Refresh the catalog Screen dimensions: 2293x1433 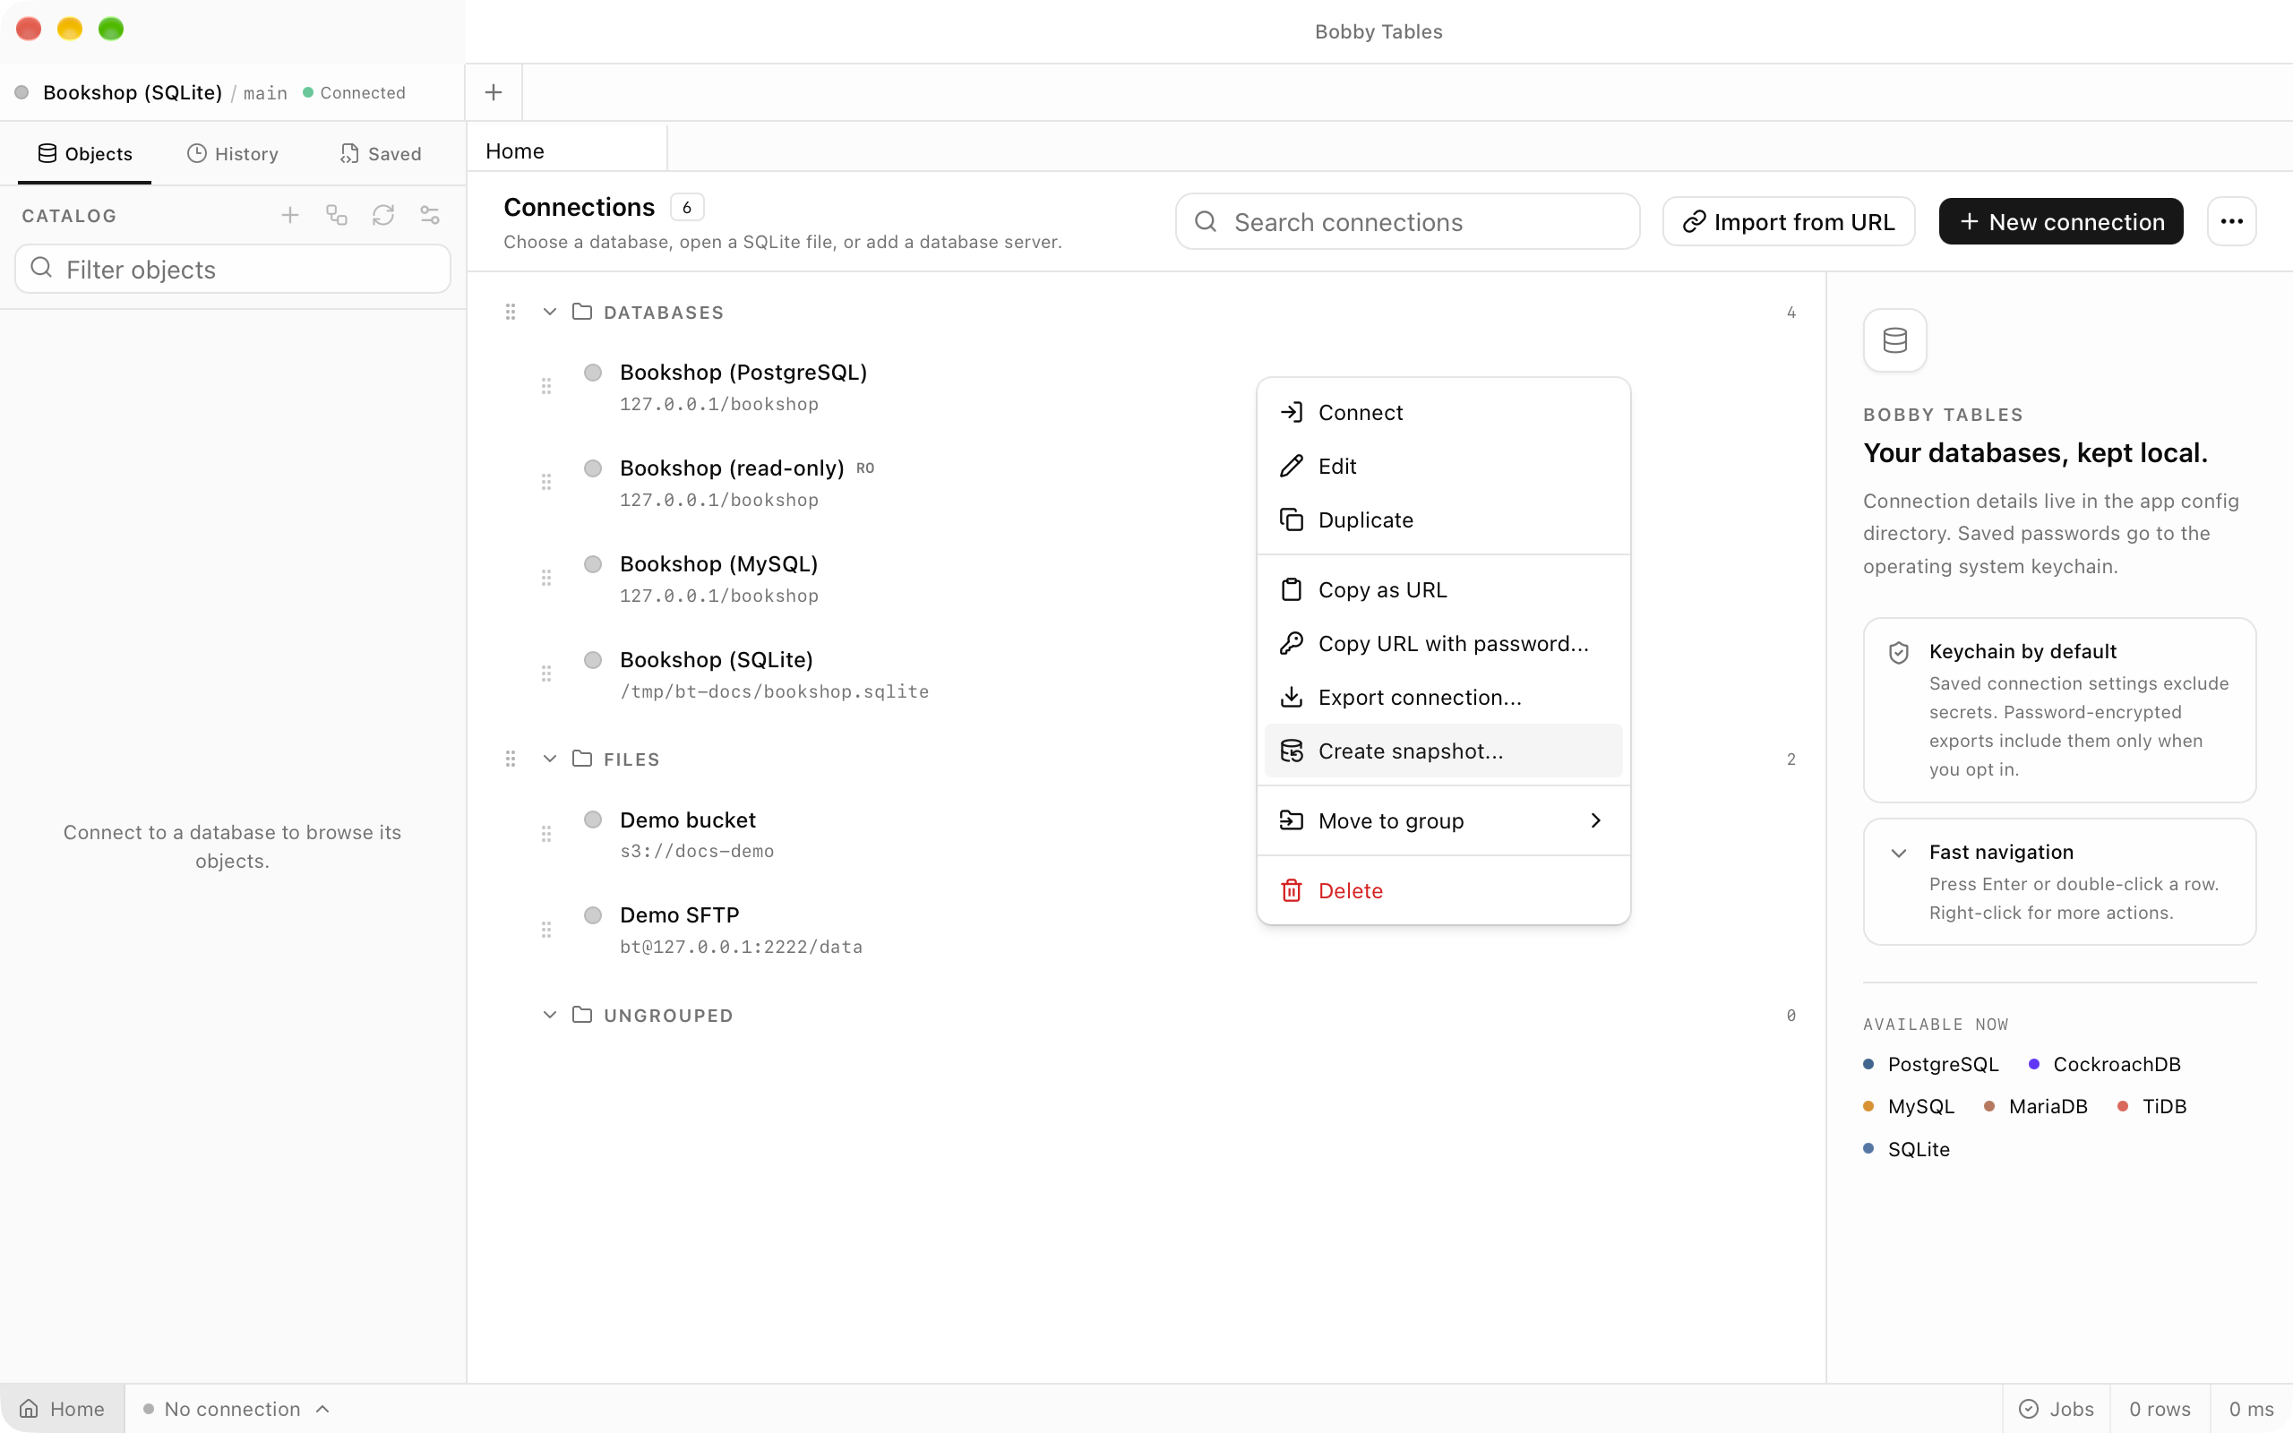pos(382,216)
